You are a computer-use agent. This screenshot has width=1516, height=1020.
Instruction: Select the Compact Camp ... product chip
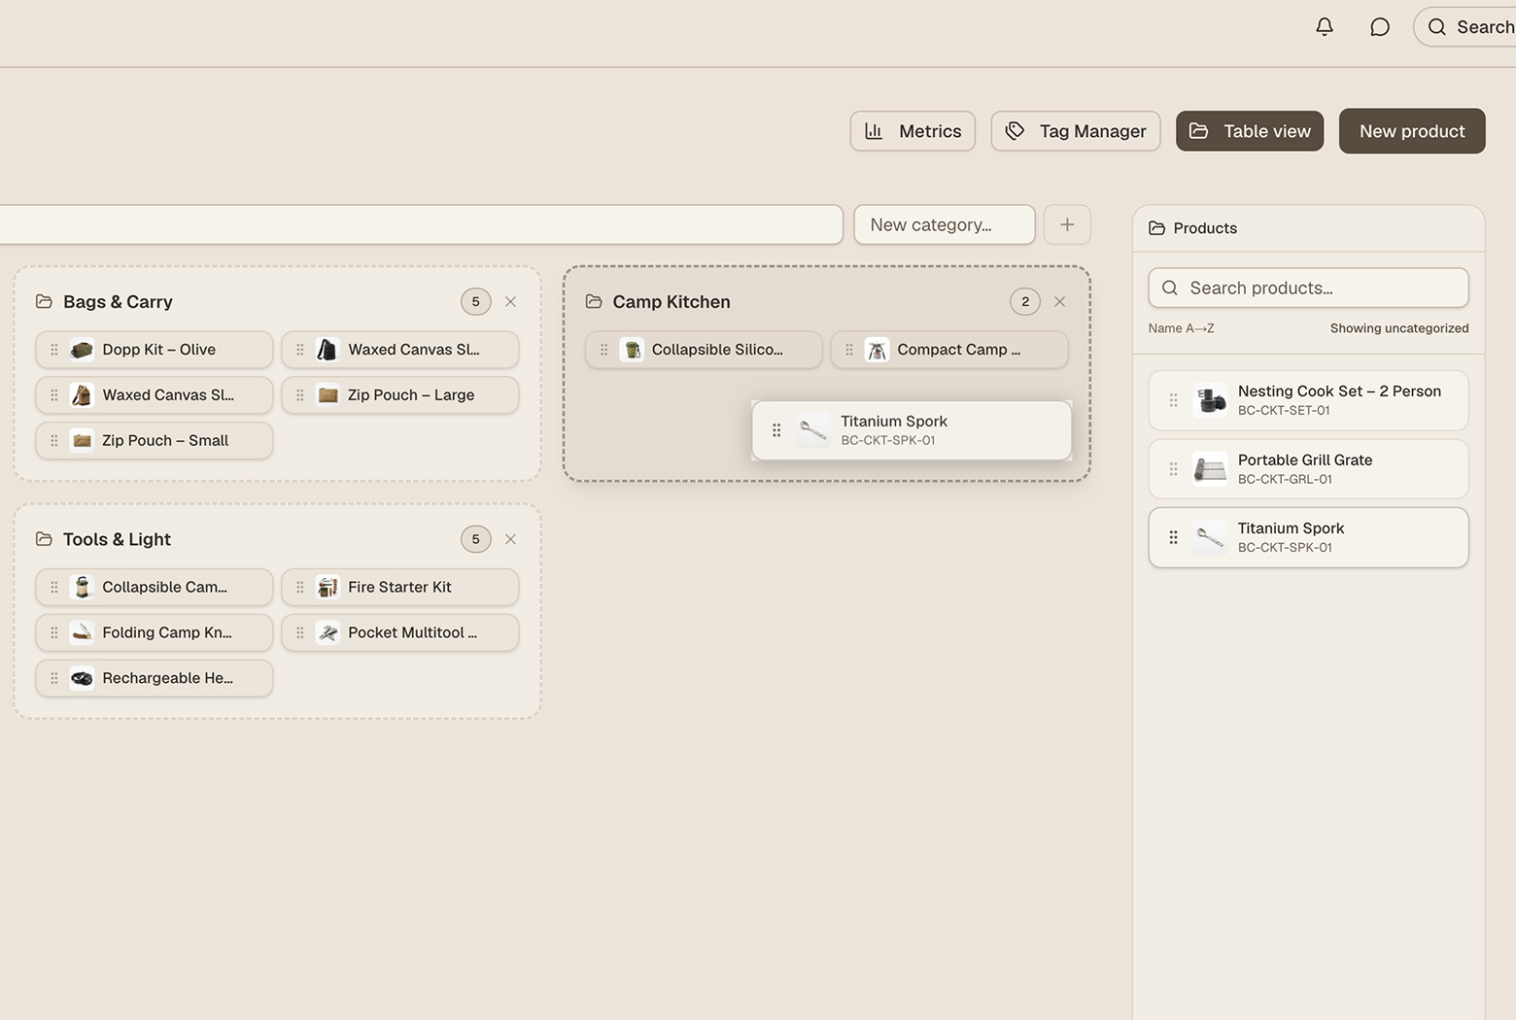949,350
